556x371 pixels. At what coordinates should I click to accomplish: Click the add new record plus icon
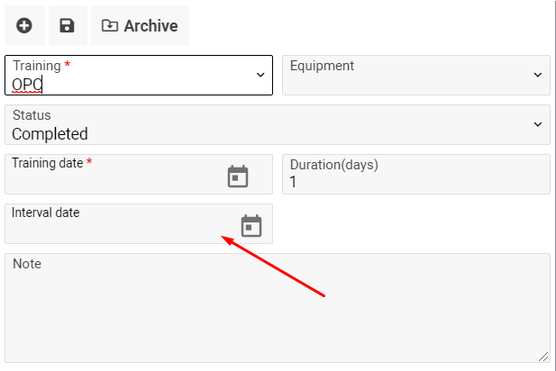(x=24, y=26)
